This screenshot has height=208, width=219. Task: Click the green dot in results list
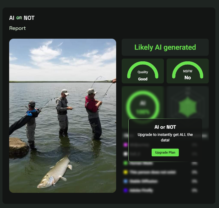tap(125, 163)
